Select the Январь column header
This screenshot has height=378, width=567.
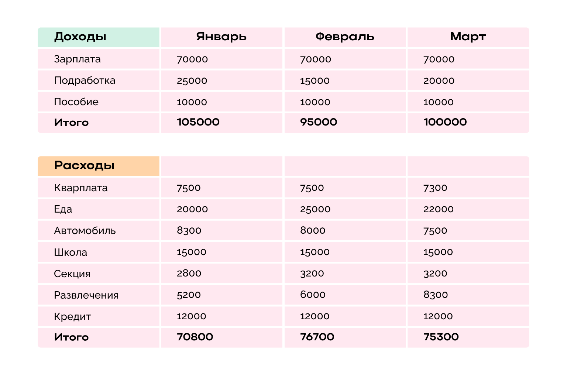[x=221, y=37]
